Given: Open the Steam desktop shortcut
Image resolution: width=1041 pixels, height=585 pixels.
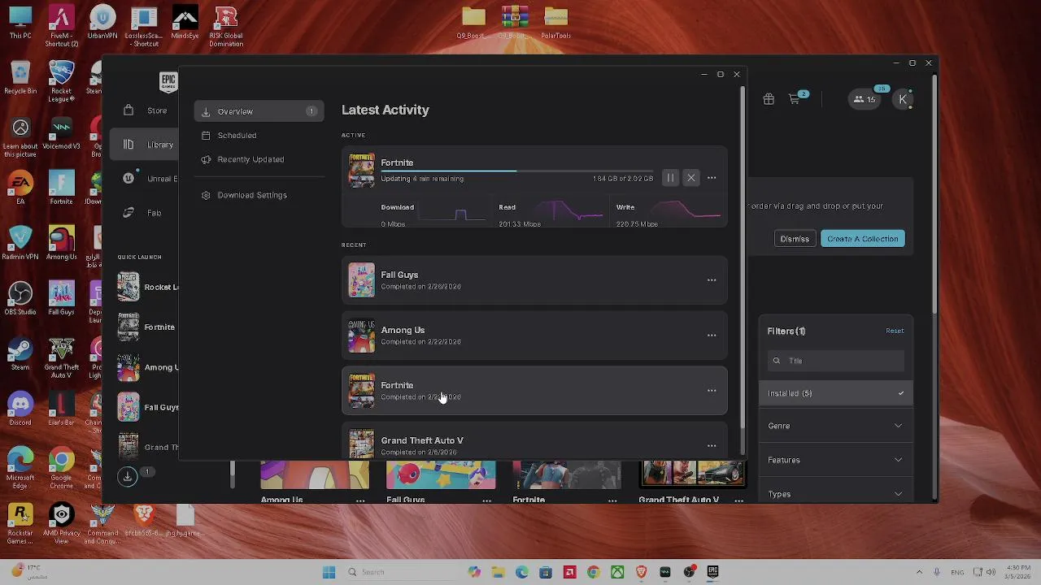Looking at the screenshot, I should coord(20,354).
